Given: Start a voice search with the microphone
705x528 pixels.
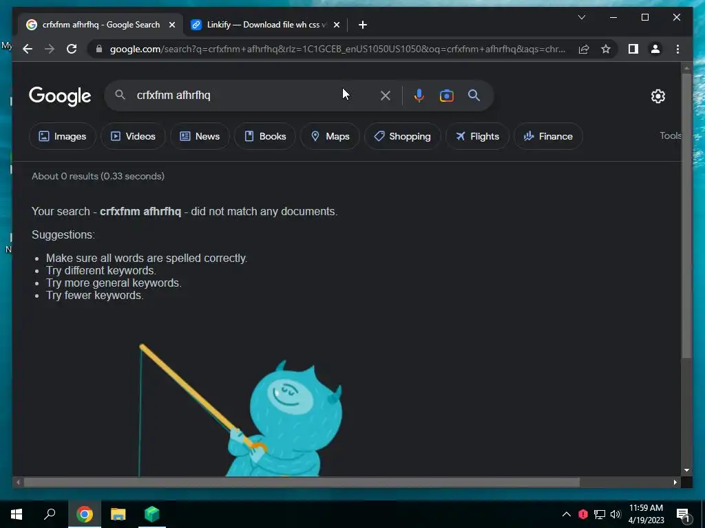Looking at the screenshot, I should coord(419,96).
